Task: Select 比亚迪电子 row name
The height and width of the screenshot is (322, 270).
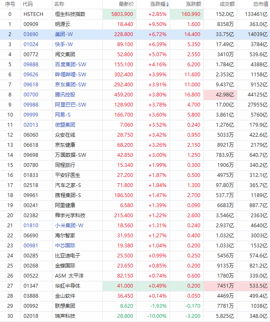Action: [68, 256]
